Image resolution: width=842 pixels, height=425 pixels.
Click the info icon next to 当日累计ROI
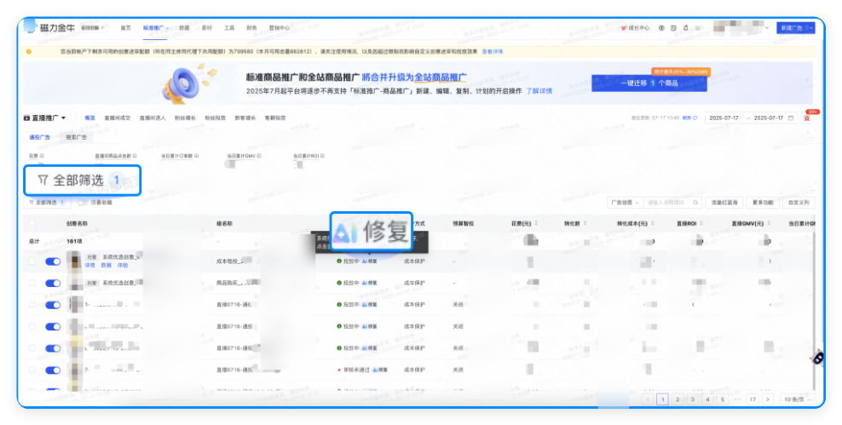click(x=323, y=156)
